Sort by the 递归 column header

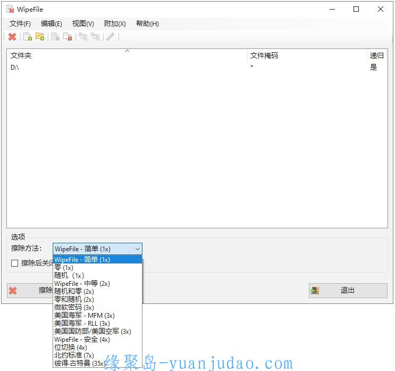(377, 55)
